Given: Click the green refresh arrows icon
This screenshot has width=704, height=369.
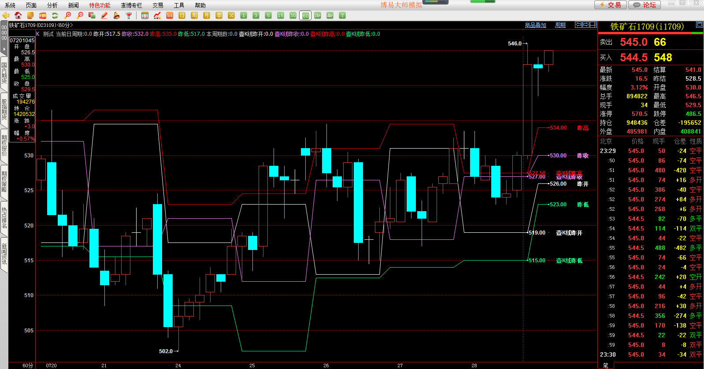Looking at the screenshot, I should pos(55,15).
